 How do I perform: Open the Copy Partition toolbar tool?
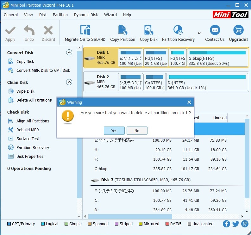pyautogui.click(x=122, y=33)
